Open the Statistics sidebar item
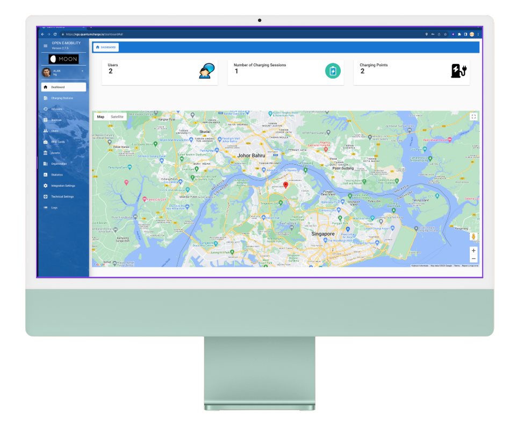 57,175
